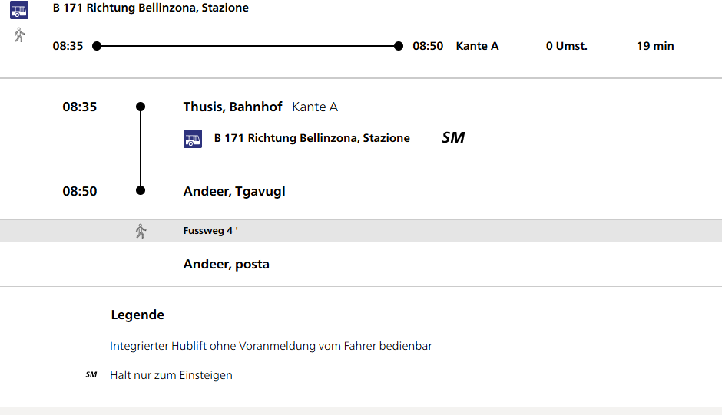Click the Halt nur zum Einsteigen legend entry
The width and height of the screenshot is (722, 415).
pos(171,375)
